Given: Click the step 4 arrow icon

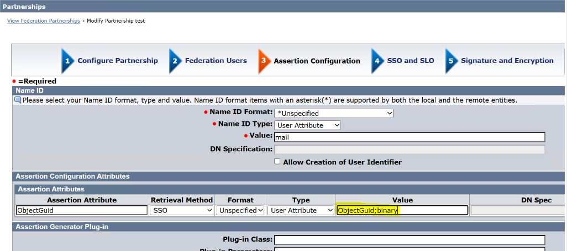Looking at the screenshot, I should [x=377, y=61].
